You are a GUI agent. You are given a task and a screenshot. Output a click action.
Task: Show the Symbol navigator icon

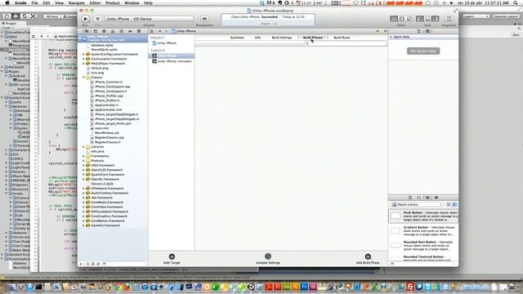[x=95, y=31]
